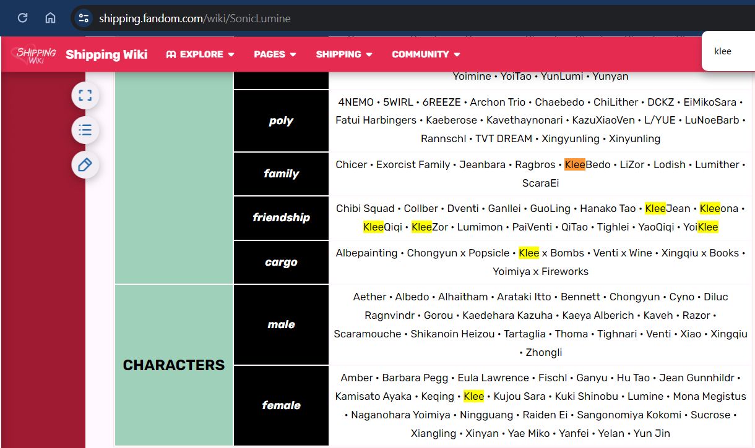Open the Hanako Tao link

coord(608,208)
